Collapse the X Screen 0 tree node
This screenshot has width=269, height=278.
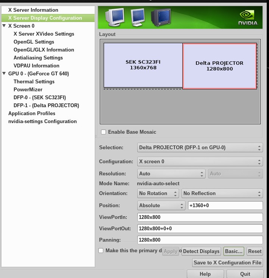tap(4, 26)
